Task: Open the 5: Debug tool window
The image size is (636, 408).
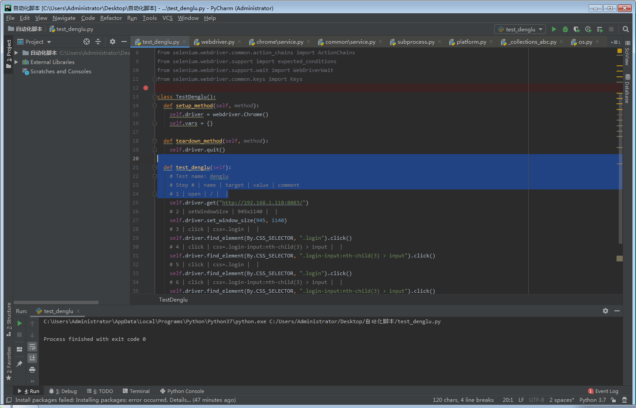Action: [x=63, y=391]
